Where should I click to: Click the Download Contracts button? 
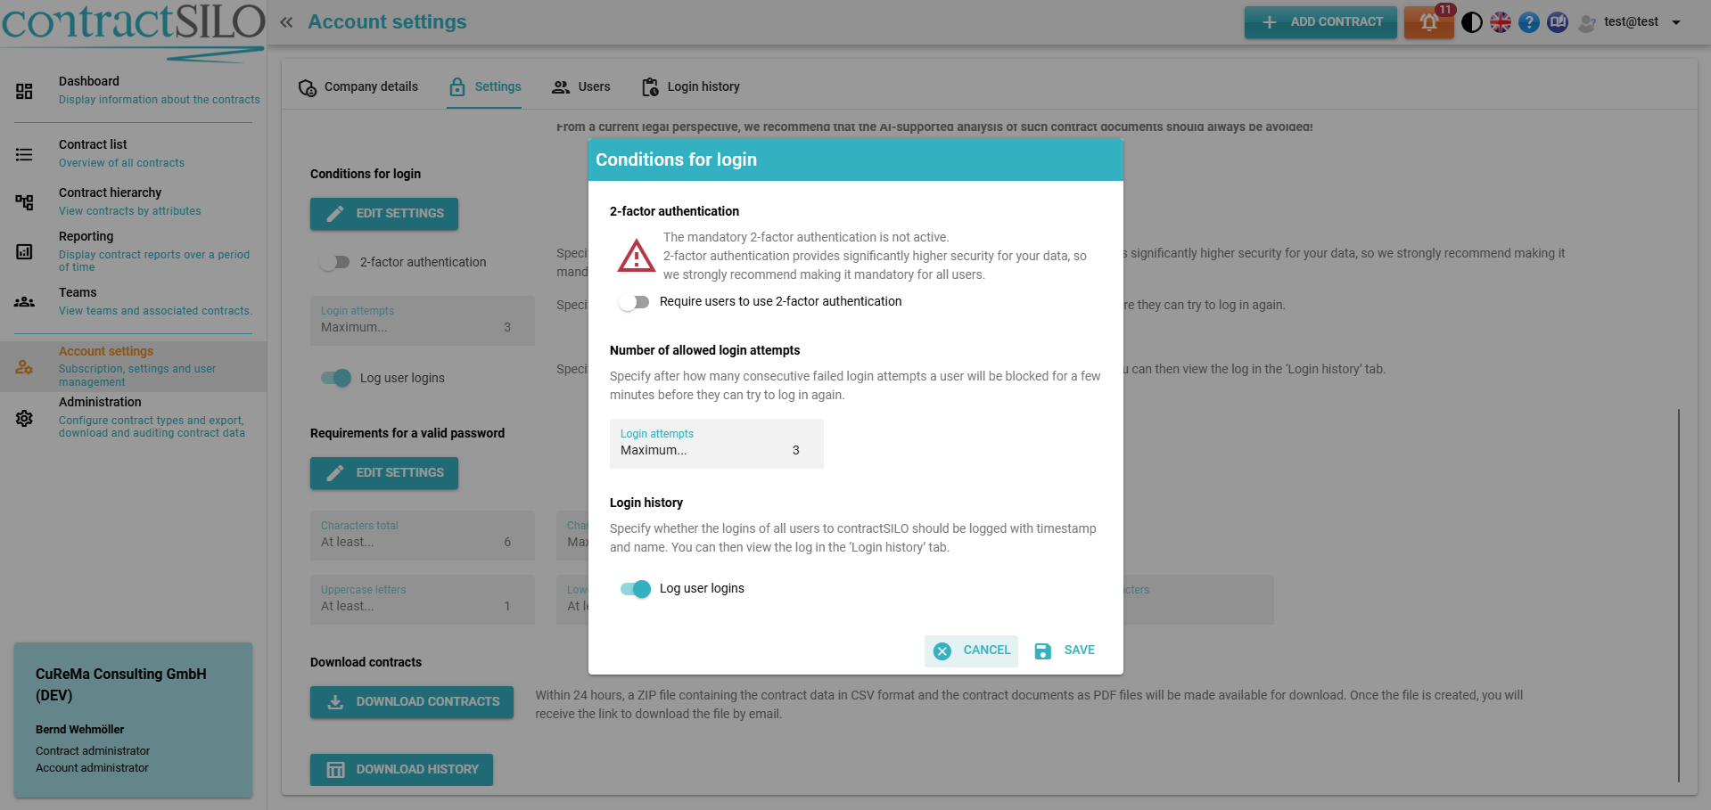411,702
